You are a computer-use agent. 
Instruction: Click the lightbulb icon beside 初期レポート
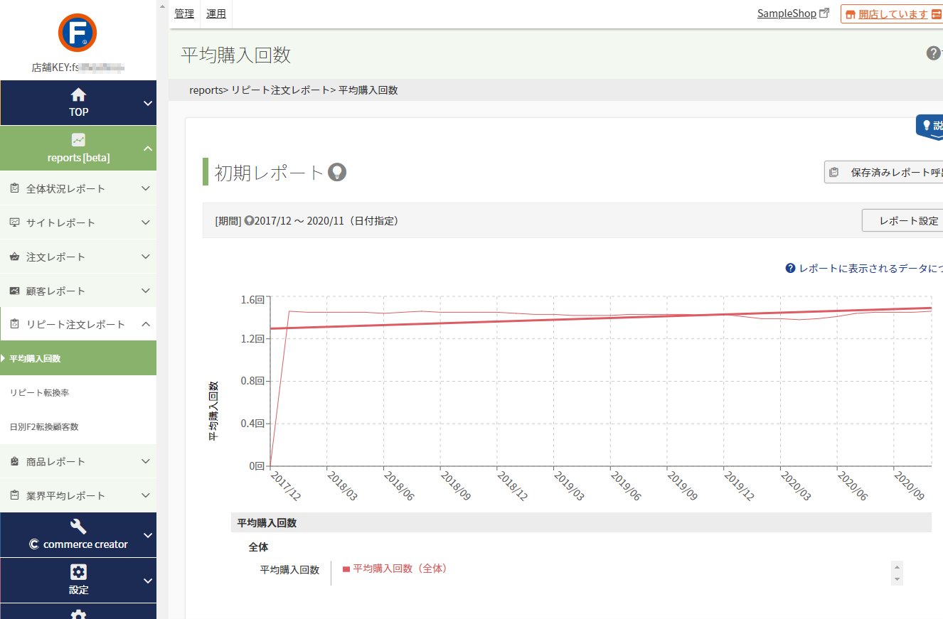pyautogui.click(x=337, y=172)
